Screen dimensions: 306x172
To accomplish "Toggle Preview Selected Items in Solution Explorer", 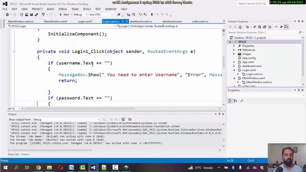I will [x=286, y=27].
